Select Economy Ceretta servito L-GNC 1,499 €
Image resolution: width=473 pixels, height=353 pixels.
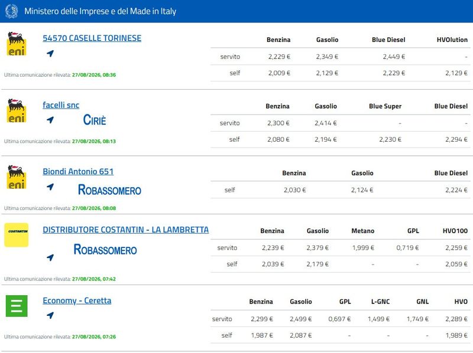[378, 319]
